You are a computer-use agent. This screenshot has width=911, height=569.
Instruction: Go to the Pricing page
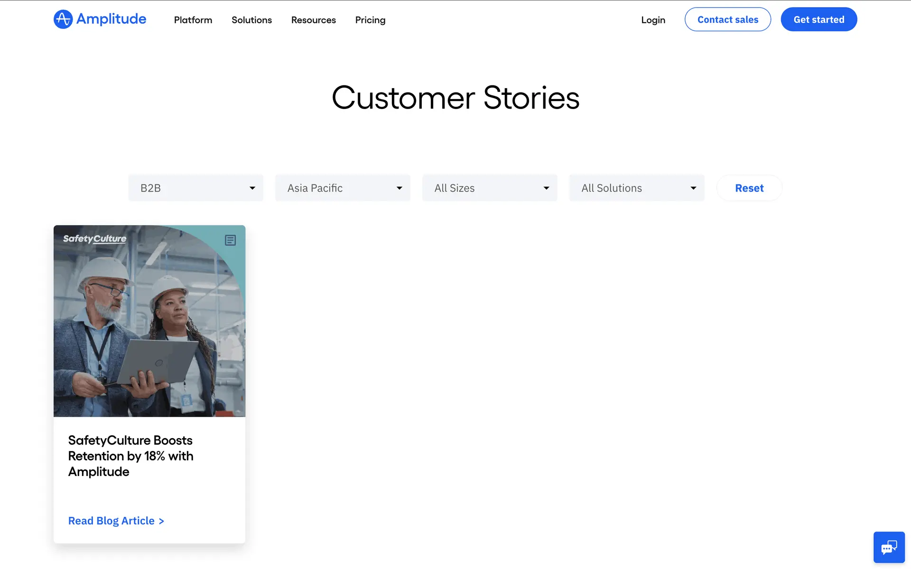370,20
